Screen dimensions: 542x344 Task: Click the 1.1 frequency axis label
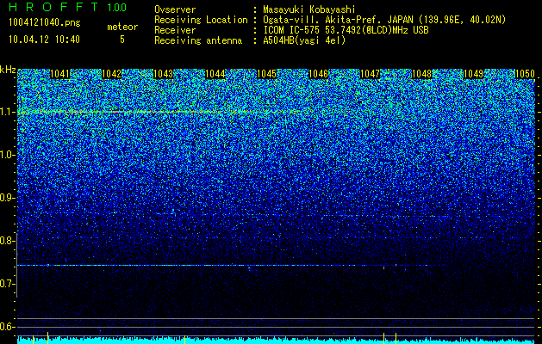pyautogui.click(x=7, y=112)
